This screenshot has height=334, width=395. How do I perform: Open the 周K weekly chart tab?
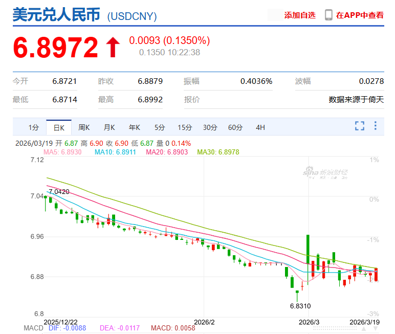coord(84,127)
